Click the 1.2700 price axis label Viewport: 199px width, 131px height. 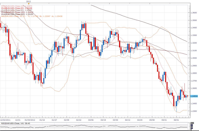[x=194, y=81]
